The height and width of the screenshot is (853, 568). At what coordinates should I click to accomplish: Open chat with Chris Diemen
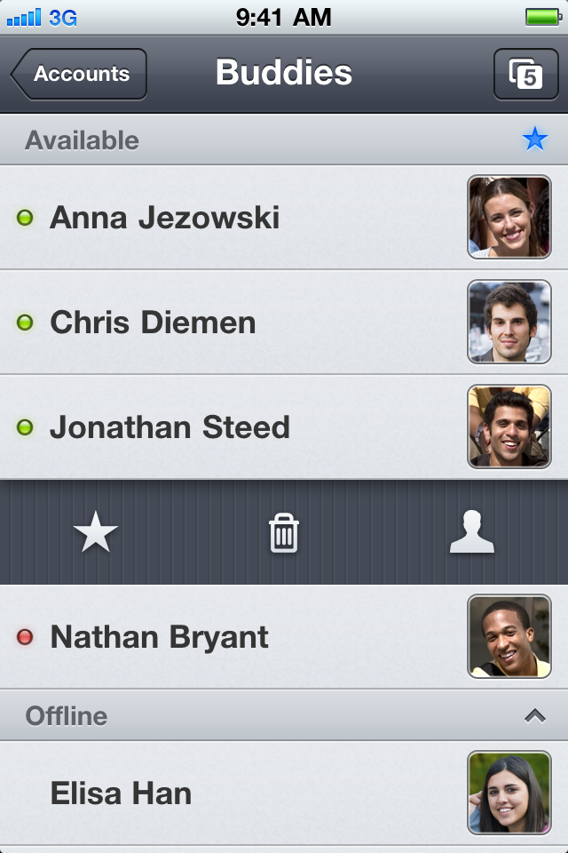point(284,322)
